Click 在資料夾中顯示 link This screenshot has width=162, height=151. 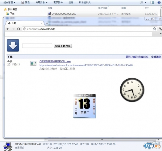48,69
